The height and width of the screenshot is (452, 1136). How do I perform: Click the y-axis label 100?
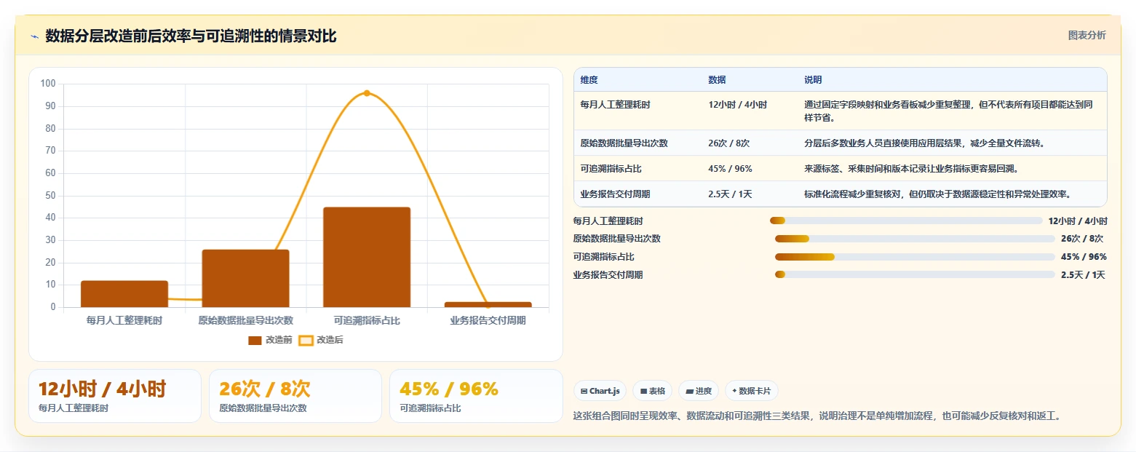pos(48,84)
